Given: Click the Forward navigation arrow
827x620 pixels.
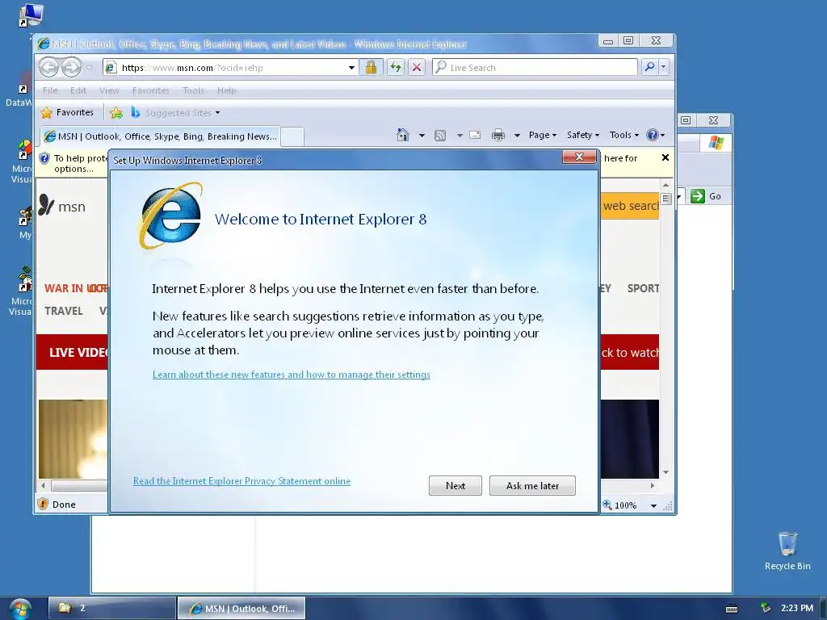Looking at the screenshot, I should click(71, 67).
